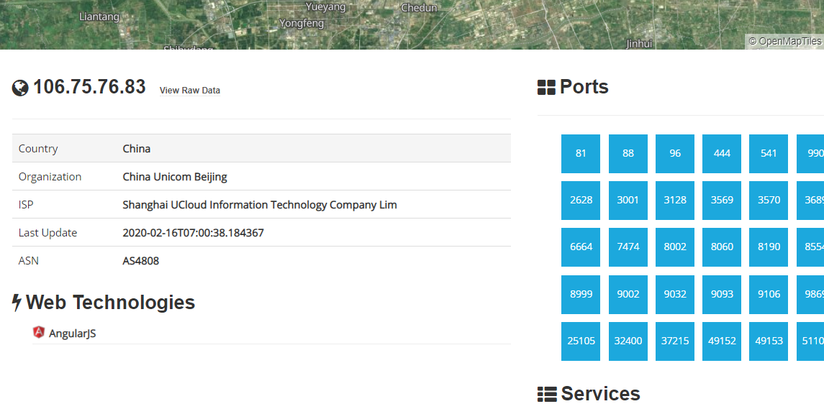Select port 81 tile
This screenshot has height=409, width=824.
click(581, 153)
